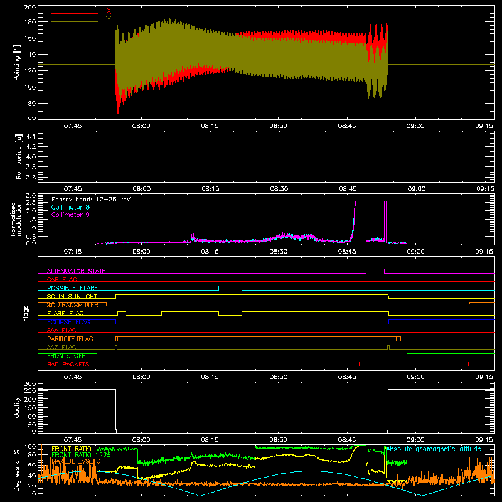Click the FRONTS_OFF flag label
This screenshot has width=502, height=502.
(66, 356)
